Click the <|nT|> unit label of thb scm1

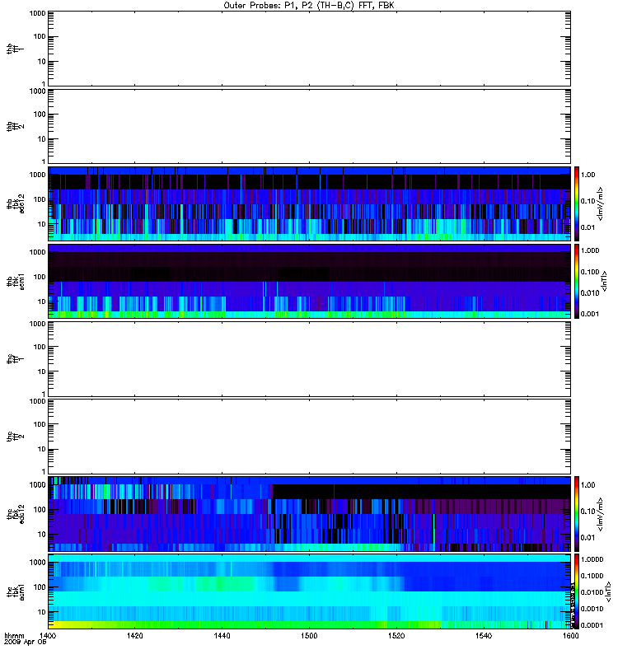coord(604,281)
